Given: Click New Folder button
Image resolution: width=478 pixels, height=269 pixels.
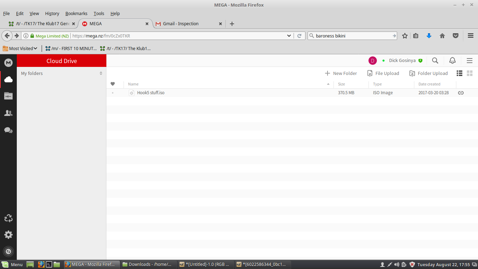Looking at the screenshot, I should (341, 73).
